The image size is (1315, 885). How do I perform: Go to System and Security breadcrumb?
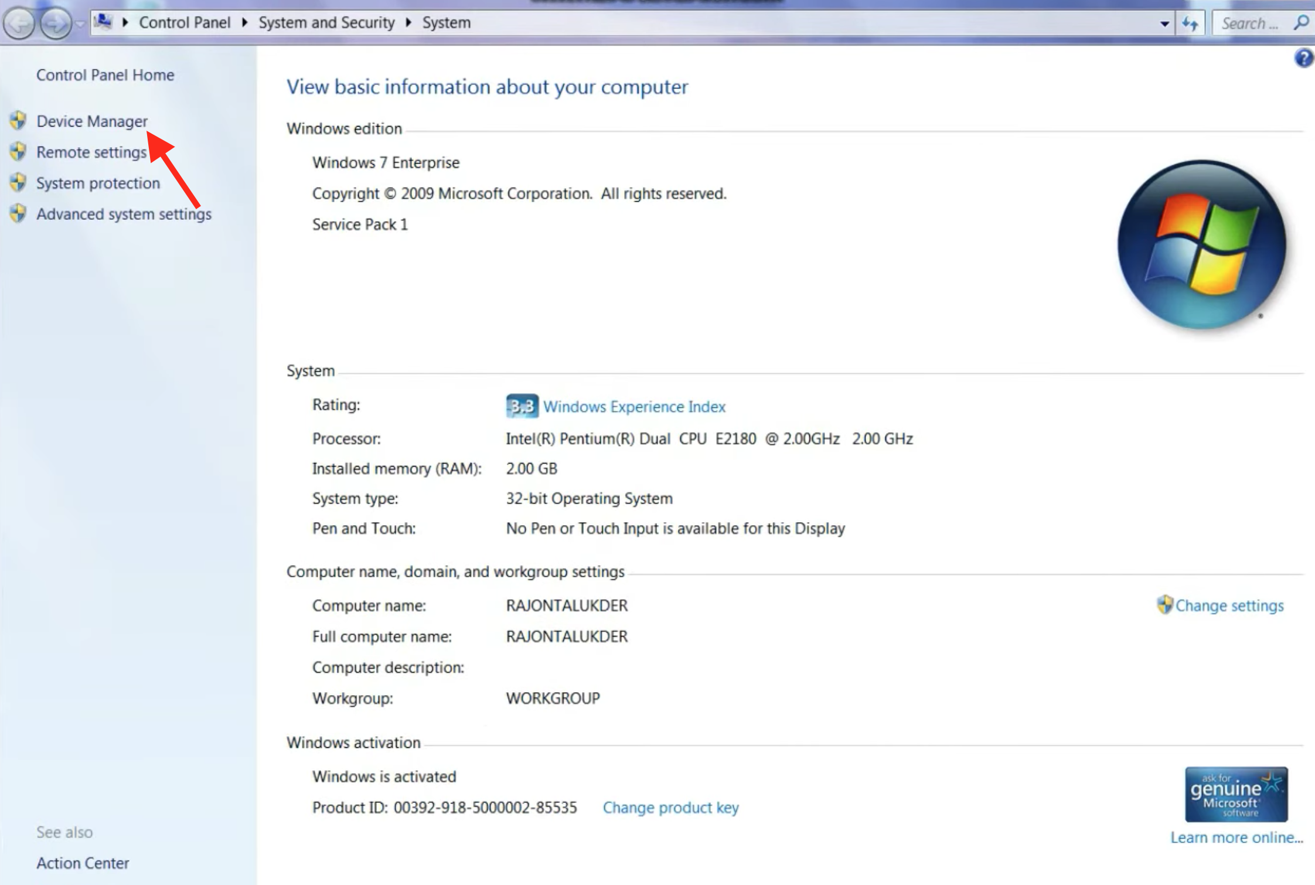[x=326, y=23]
